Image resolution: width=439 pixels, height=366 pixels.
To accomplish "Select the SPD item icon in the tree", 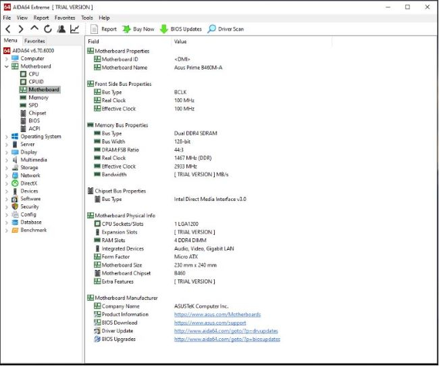I will tap(23, 106).
